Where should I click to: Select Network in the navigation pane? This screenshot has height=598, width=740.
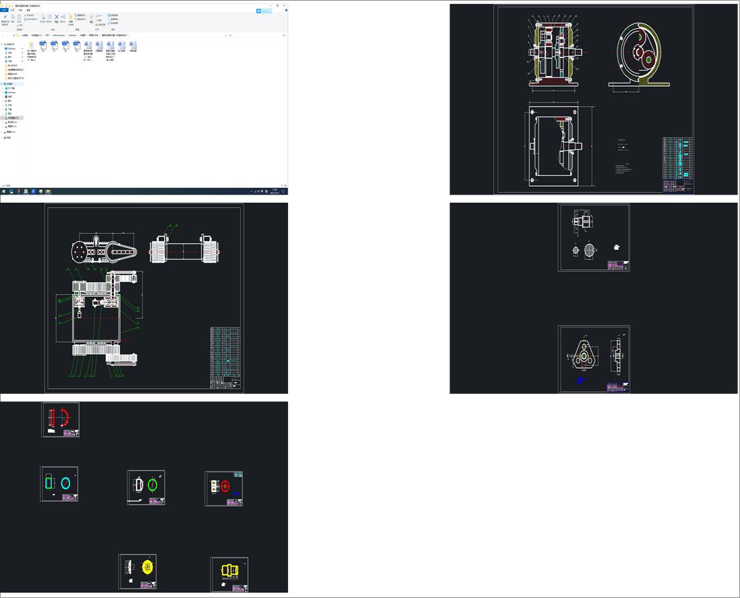click(7, 138)
